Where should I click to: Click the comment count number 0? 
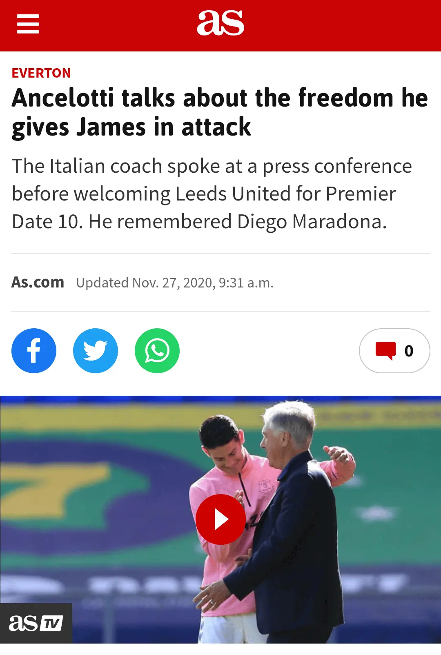point(409,351)
